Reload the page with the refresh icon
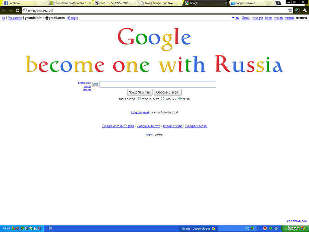 (18, 10)
